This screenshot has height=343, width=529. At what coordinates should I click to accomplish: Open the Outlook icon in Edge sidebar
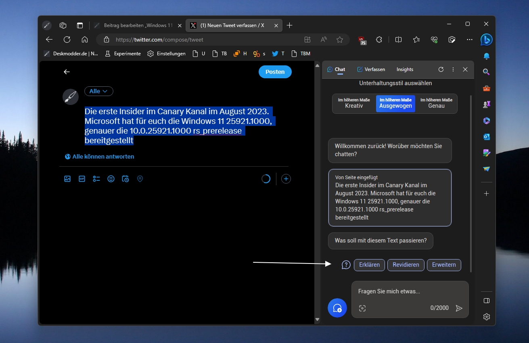[x=487, y=137]
